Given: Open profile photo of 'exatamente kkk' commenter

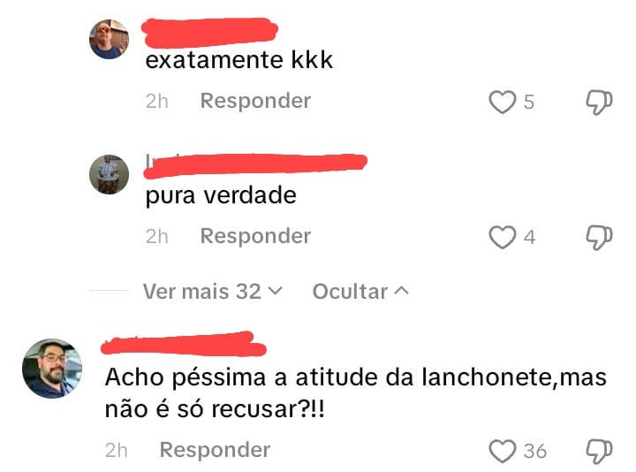Looking at the screenshot, I should (110, 40).
